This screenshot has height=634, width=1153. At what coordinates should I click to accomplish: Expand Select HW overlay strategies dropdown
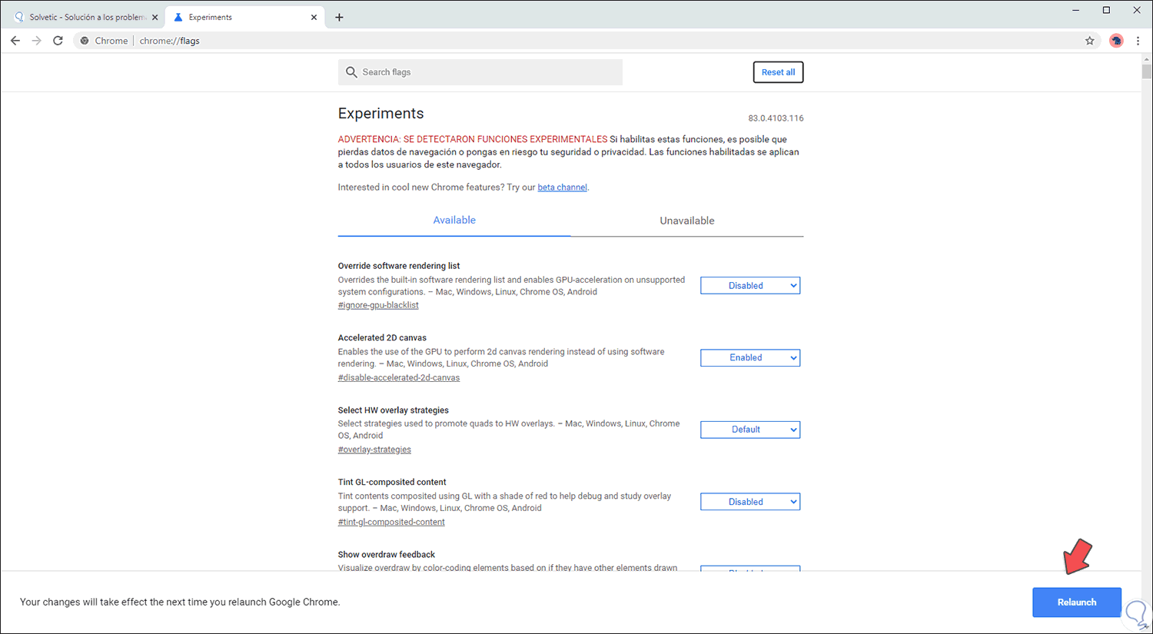pyautogui.click(x=749, y=430)
